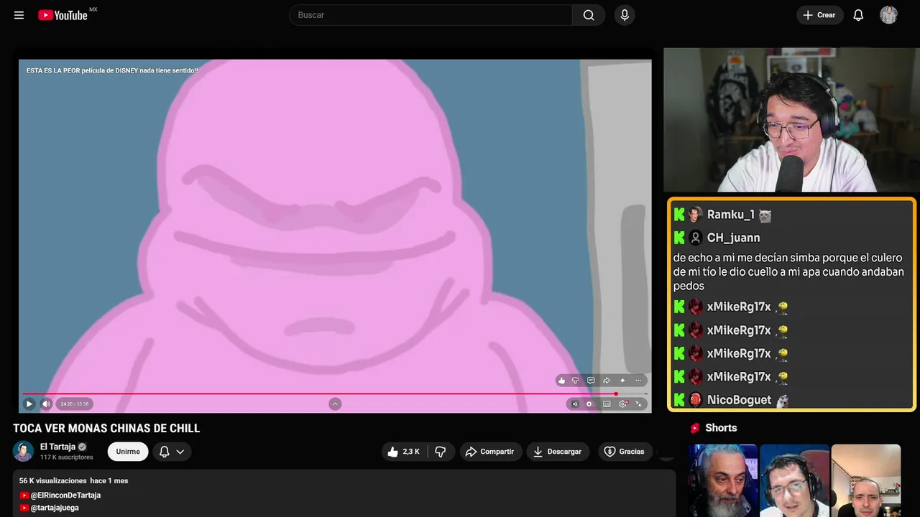
Task: Open the three-dot more menu in the player overlay
Action: 638,381
